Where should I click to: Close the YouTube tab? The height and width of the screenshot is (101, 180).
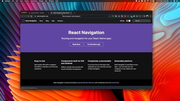49,13
